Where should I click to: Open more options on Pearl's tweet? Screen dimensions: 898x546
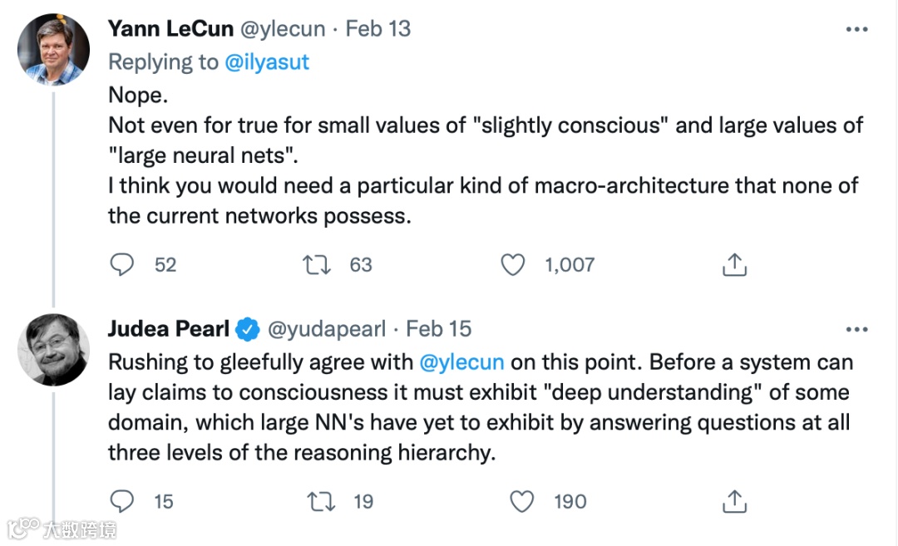(856, 330)
